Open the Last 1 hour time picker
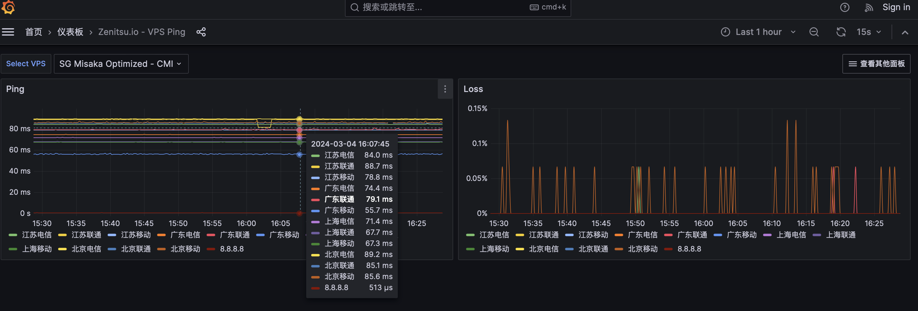 (x=758, y=32)
